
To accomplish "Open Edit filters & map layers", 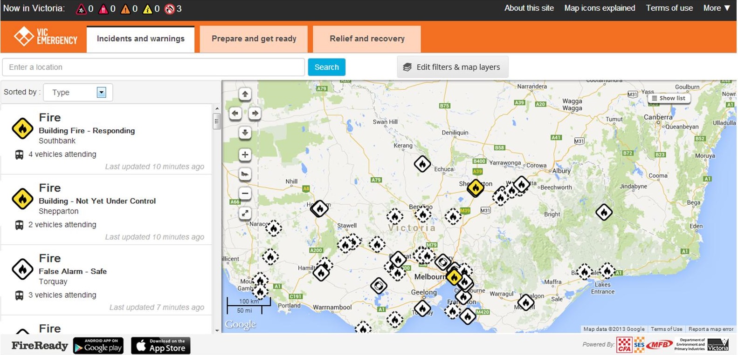I will (453, 67).
